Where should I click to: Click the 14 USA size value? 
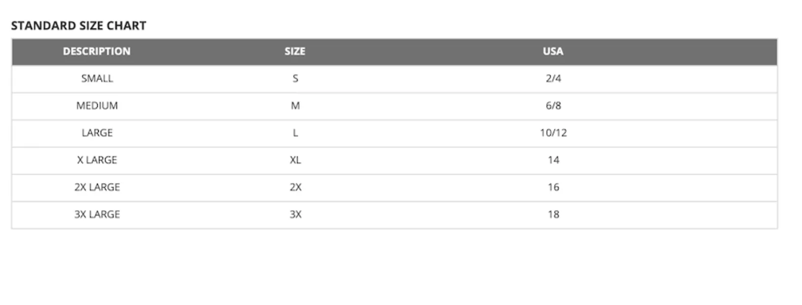(554, 160)
